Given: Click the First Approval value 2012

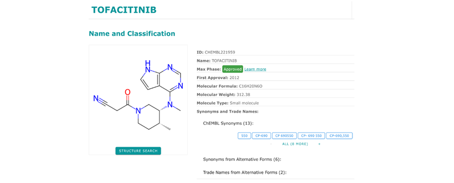Looking at the screenshot, I should 234,78.
